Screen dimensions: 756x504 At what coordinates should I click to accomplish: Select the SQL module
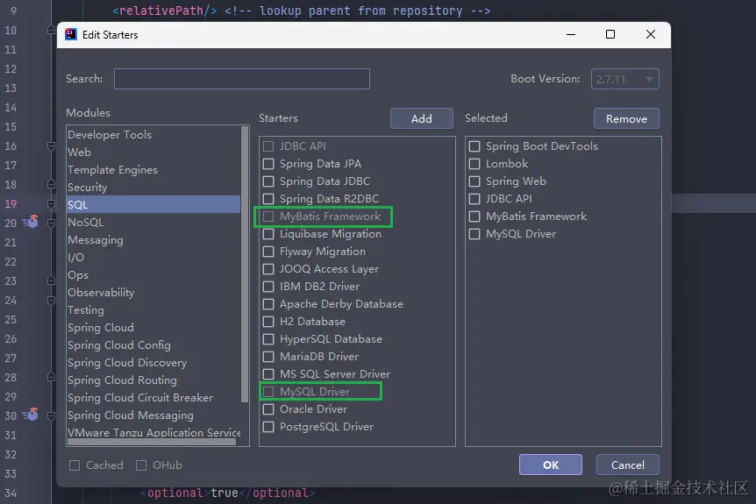coord(153,204)
